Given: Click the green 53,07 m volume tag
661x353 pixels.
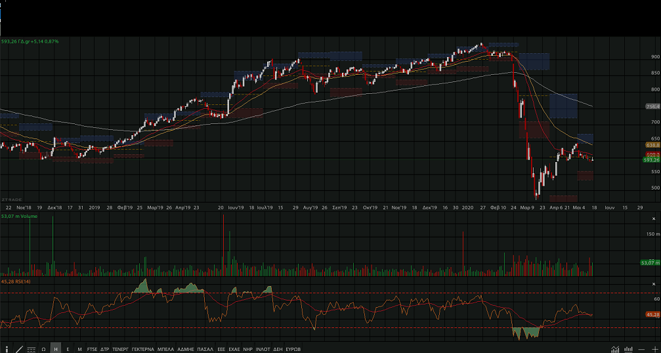Looking at the screenshot, I should coord(650,263).
